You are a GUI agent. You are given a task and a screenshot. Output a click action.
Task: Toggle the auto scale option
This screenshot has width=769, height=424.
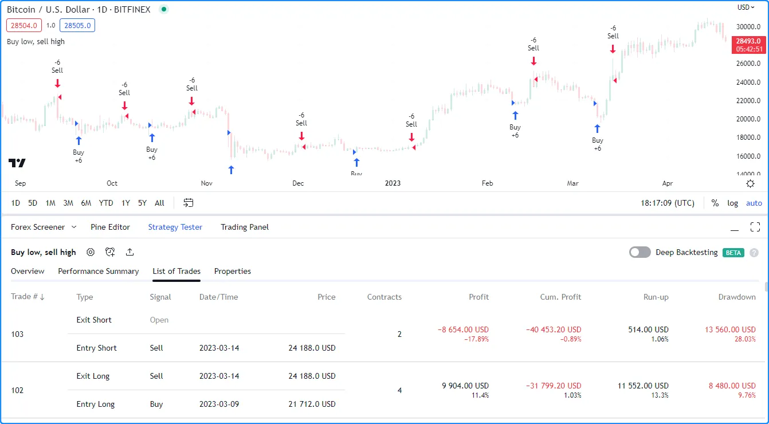(x=754, y=203)
